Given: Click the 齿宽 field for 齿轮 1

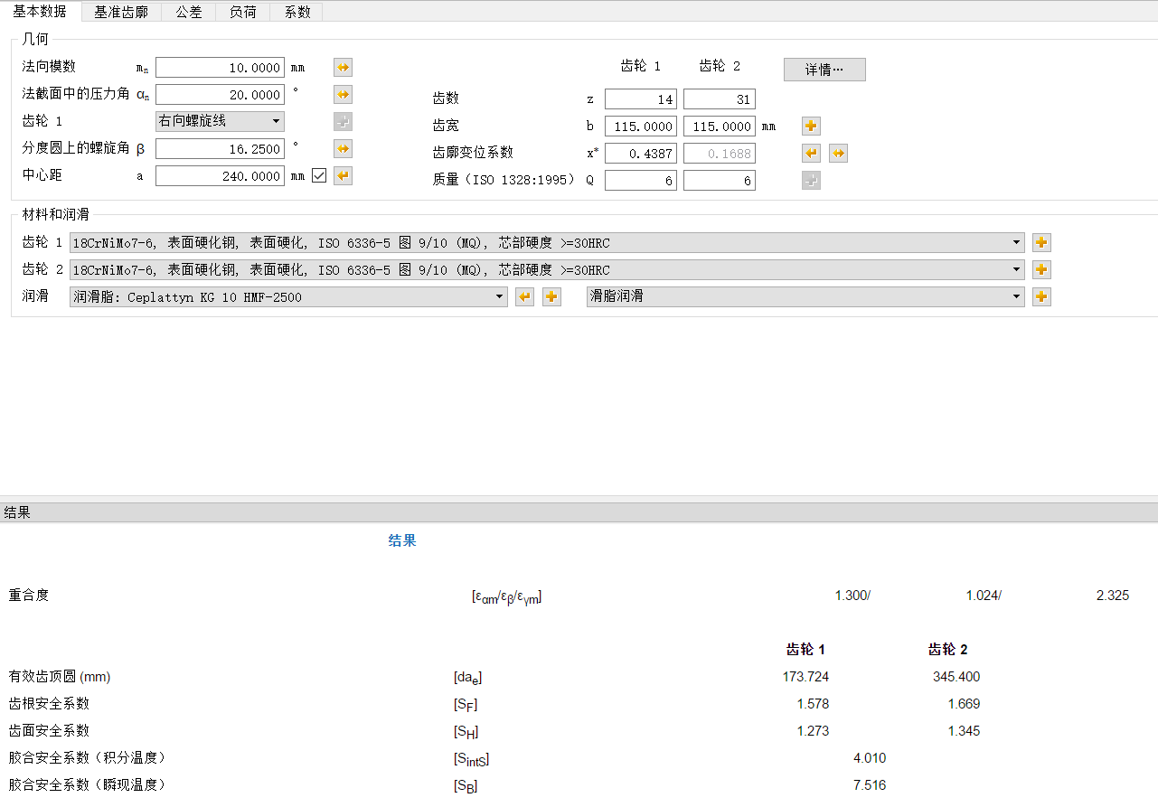Looking at the screenshot, I should click(x=641, y=127).
